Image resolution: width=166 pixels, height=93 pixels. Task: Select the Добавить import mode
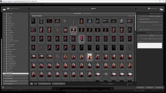tap(93, 9)
